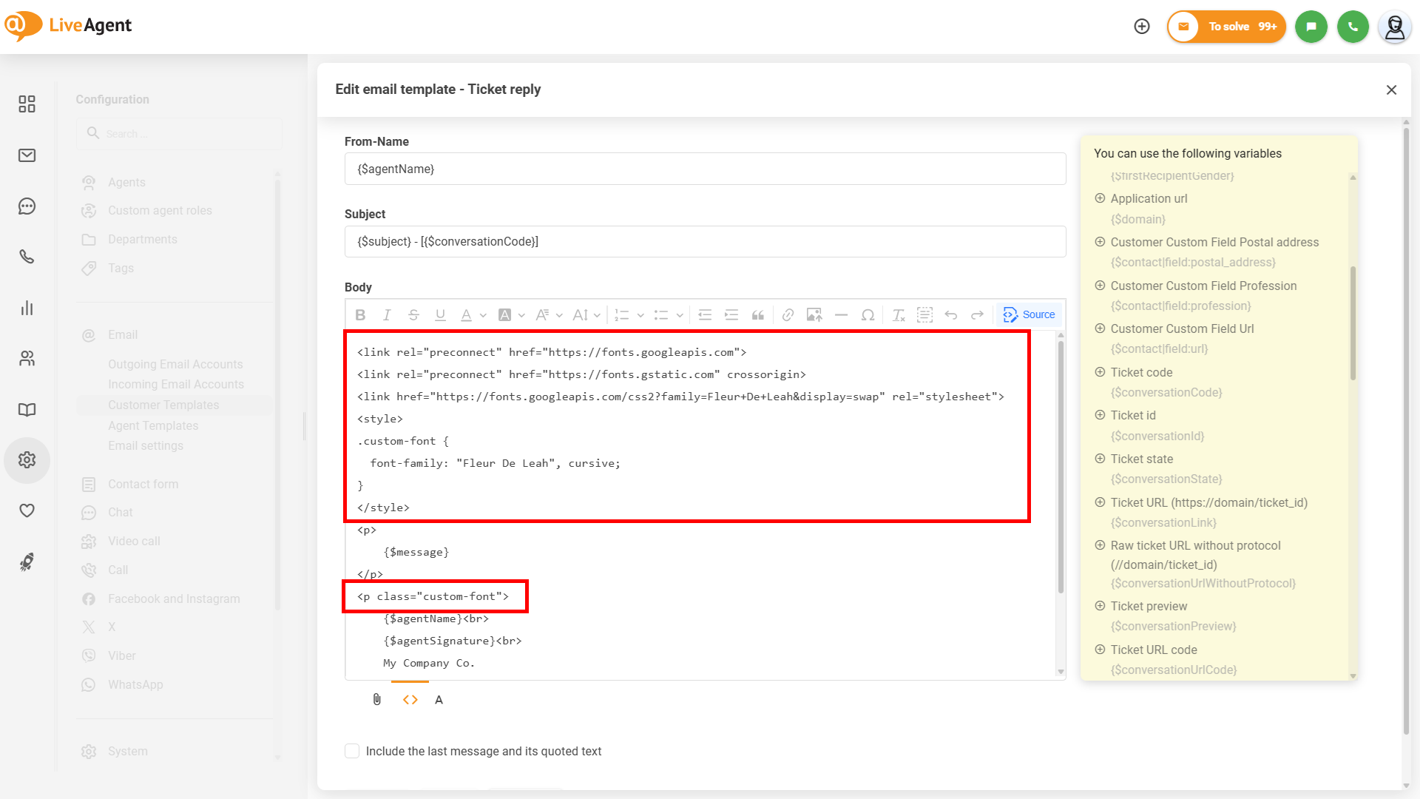
Task: Switch to HTML code view tab
Action: tap(410, 700)
